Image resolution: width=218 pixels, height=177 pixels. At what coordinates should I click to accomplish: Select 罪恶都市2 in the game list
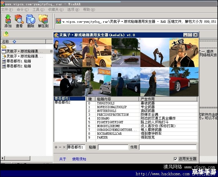(x=70, y=102)
